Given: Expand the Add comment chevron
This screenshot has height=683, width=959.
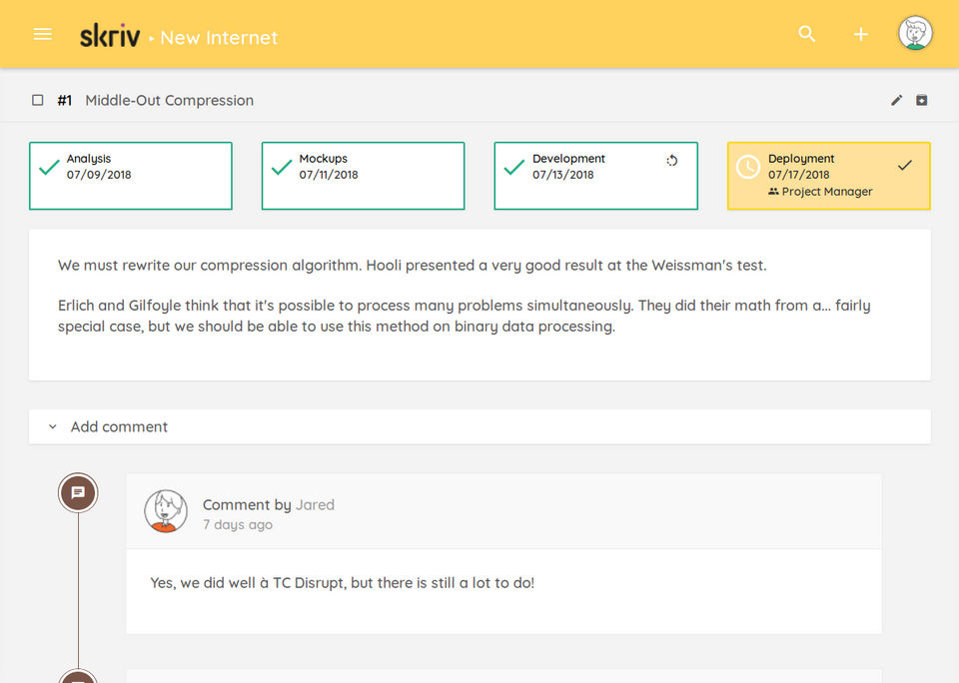Looking at the screenshot, I should point(53,426).
